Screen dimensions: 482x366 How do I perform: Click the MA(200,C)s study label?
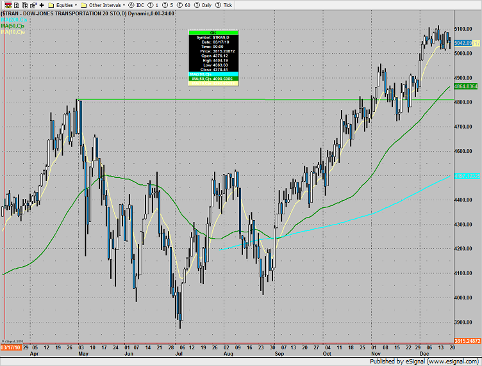coord(14,20)
